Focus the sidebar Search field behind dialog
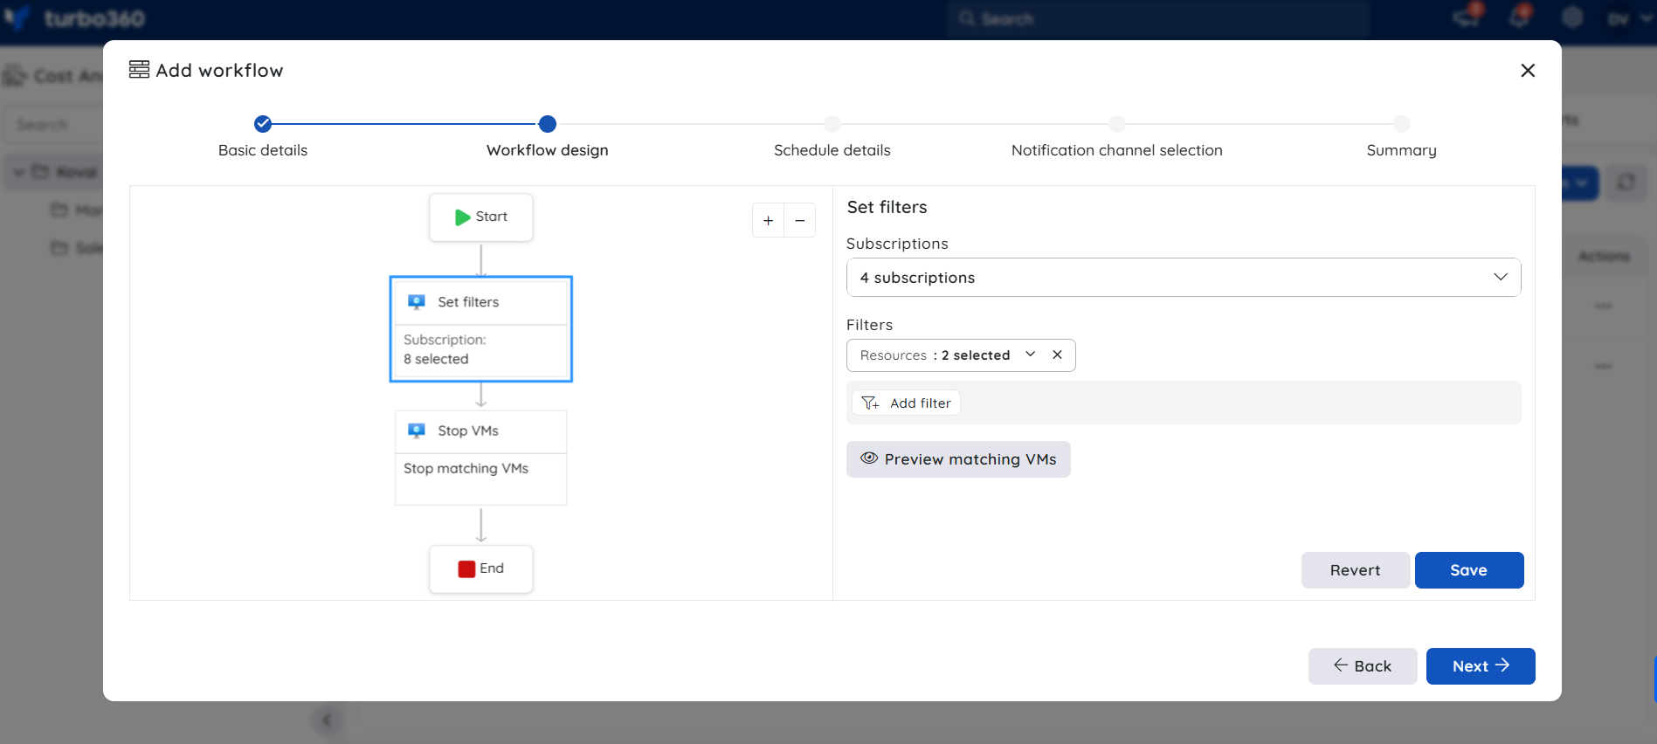The height and width of the screenshot is (744, 1657). coord(52,125)
